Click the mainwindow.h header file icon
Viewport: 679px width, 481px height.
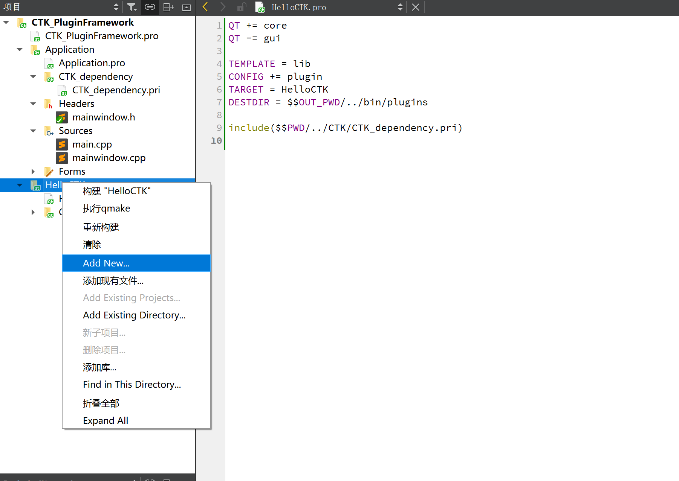(61, 117)
